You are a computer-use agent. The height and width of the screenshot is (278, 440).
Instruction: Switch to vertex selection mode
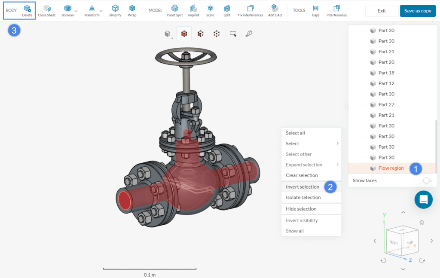pyautogui.click(x=216, y=33)
